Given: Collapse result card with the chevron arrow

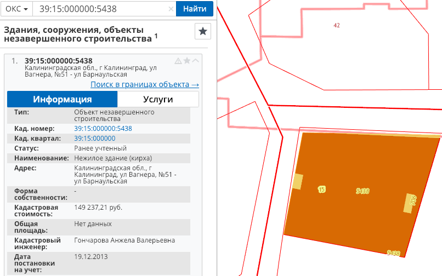Looking at the screenshot, I should pyautogui.click(x=196, y=61).
